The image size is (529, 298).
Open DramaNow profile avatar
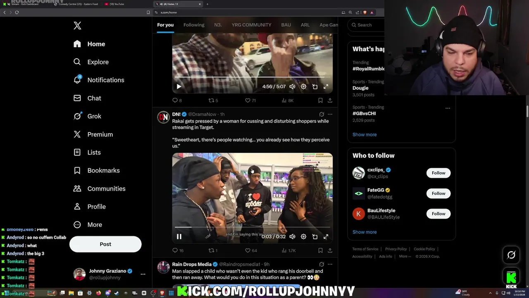click(x=164, y=118)
